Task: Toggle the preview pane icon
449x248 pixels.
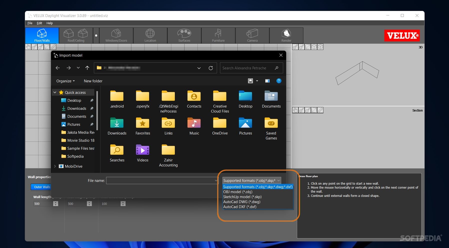Action: tap(267, 81)
